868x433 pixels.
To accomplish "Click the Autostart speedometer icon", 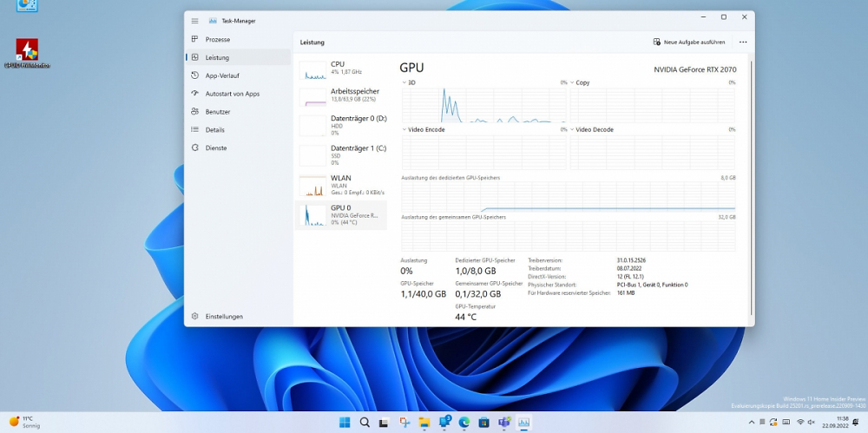I will point(194,94).
